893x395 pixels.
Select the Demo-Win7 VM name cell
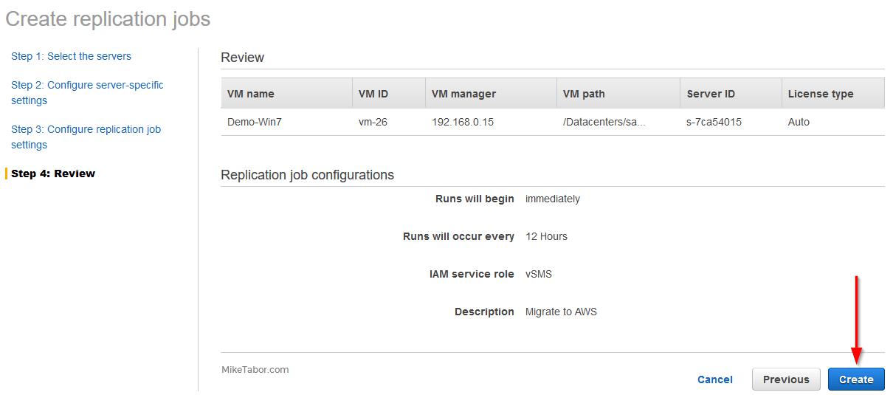254,122
